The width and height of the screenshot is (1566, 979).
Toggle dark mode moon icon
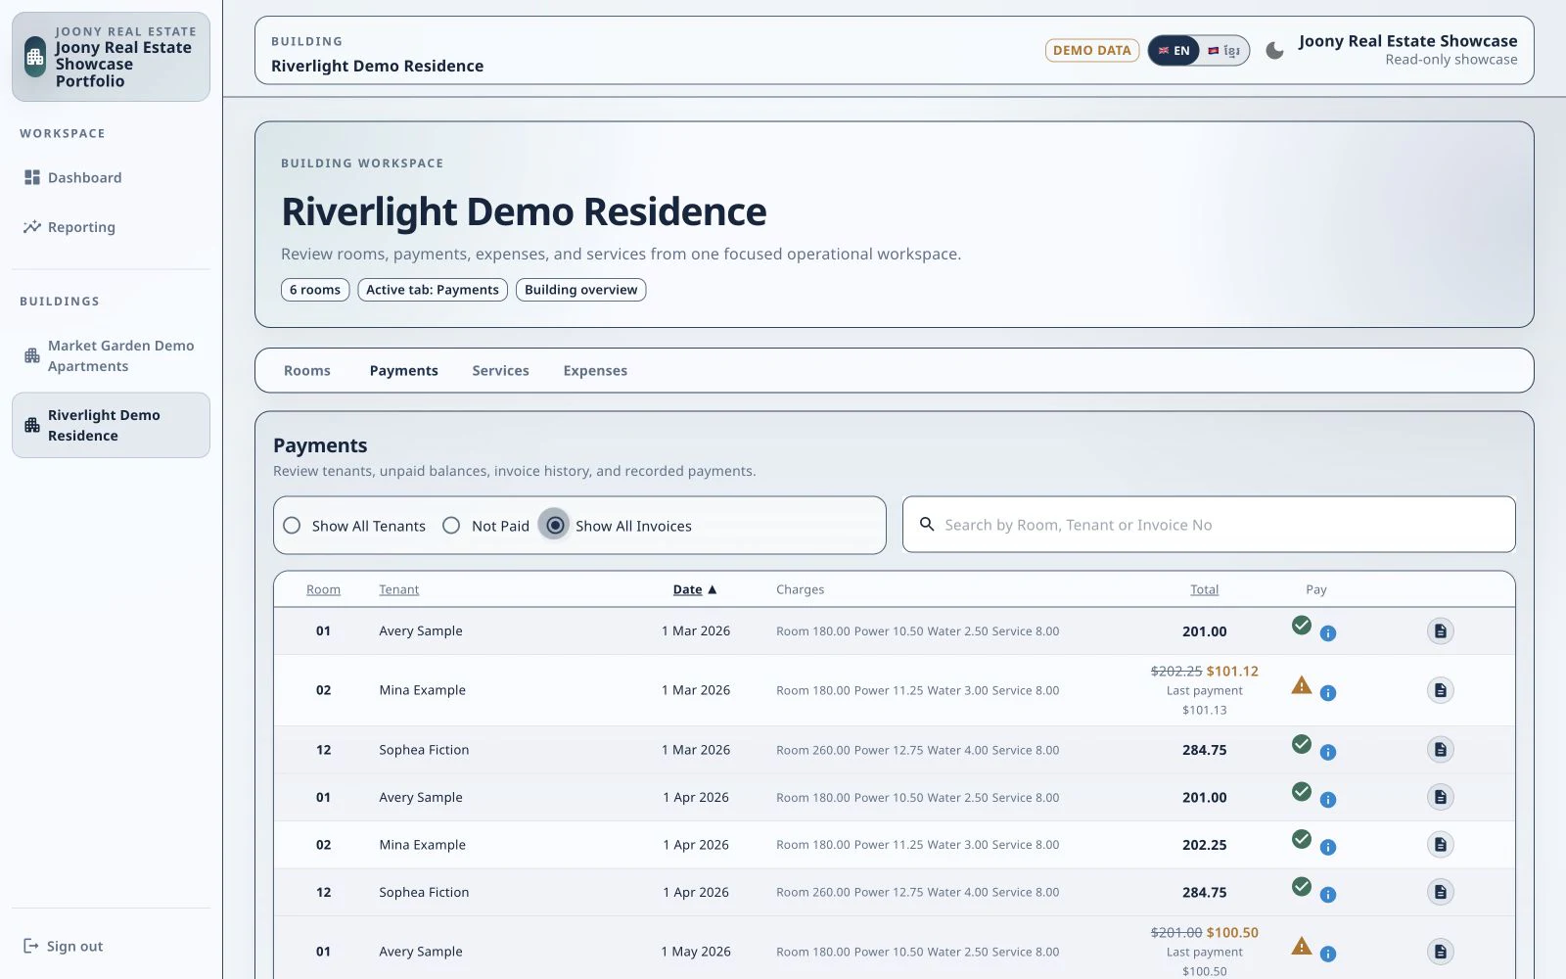point(1274,50)
